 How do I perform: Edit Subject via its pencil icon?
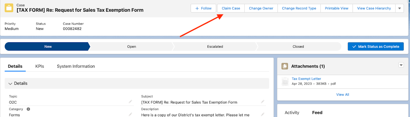[x=263, y=101]
